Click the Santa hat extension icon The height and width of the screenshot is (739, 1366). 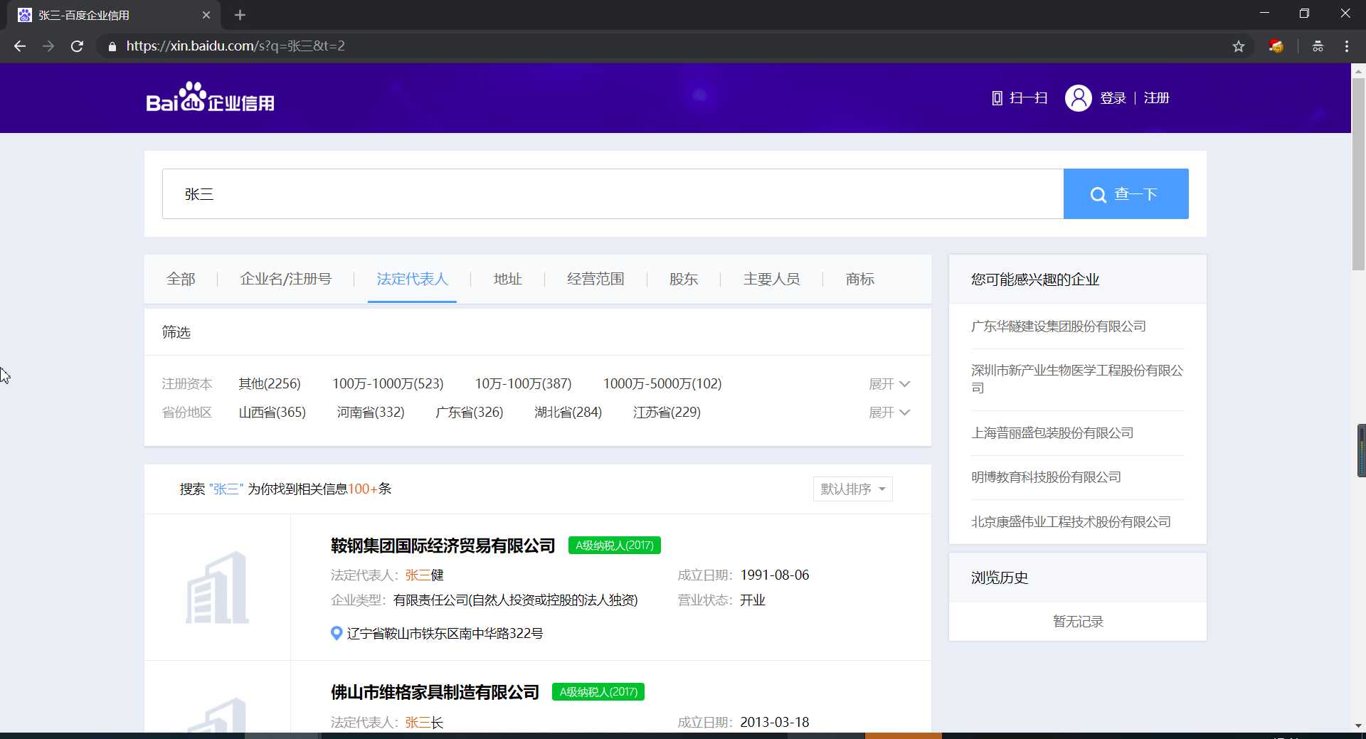1276,46
